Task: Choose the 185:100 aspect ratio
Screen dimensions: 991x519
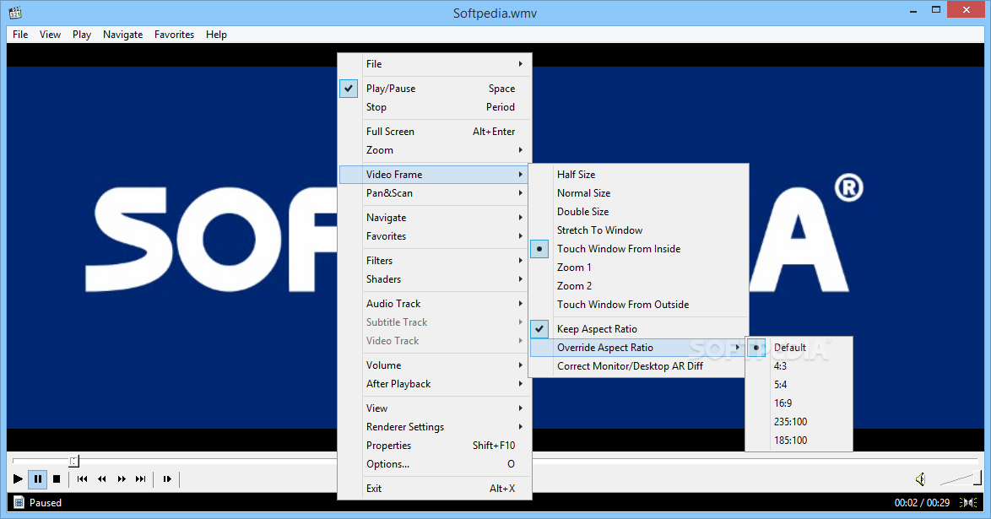Action: tap(799, 440)
